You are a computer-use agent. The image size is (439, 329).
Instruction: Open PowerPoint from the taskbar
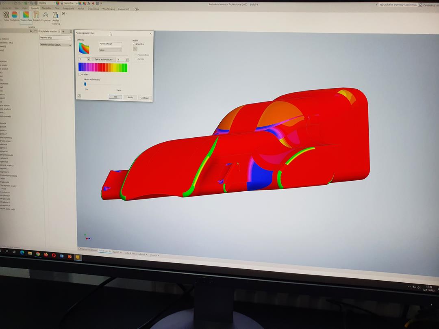tap(70, 256)
